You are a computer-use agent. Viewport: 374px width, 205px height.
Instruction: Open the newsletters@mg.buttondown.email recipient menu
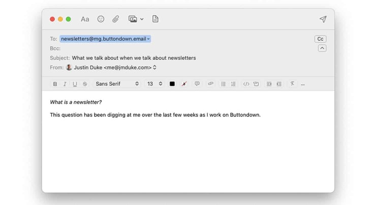click(105, 38)
